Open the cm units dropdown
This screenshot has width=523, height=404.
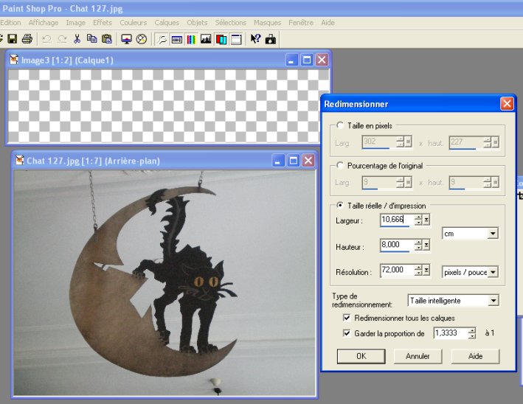493,234
